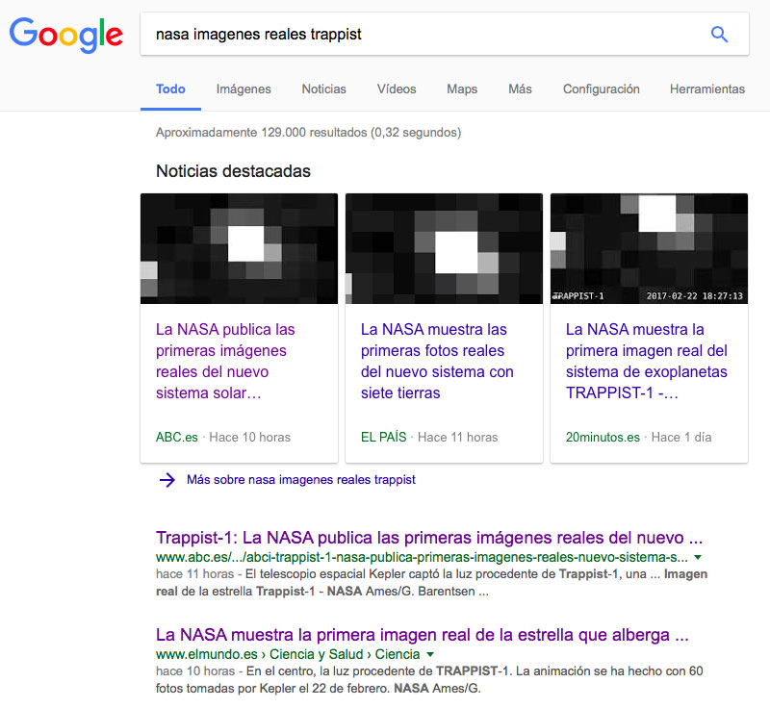This screenshot has height=708, width=770.
Task: Click the www.elmundo.es breadcrumb URL
Action: tap(288, 654)
